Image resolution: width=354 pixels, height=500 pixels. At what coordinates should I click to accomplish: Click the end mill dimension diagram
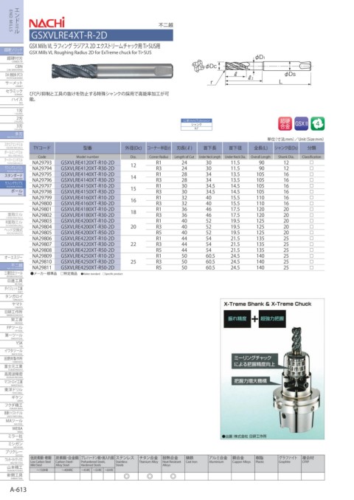[251, 70]
